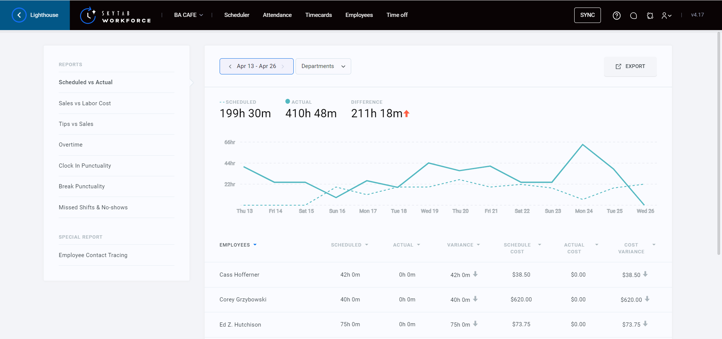Open Employee Contact Tracing special report

(x=93, y=255)
